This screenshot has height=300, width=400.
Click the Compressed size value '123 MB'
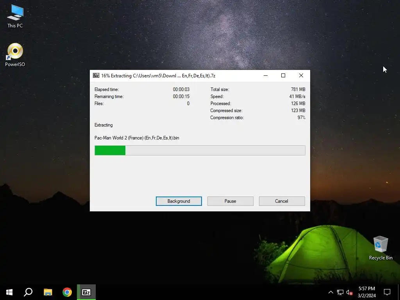coord(298,111)
